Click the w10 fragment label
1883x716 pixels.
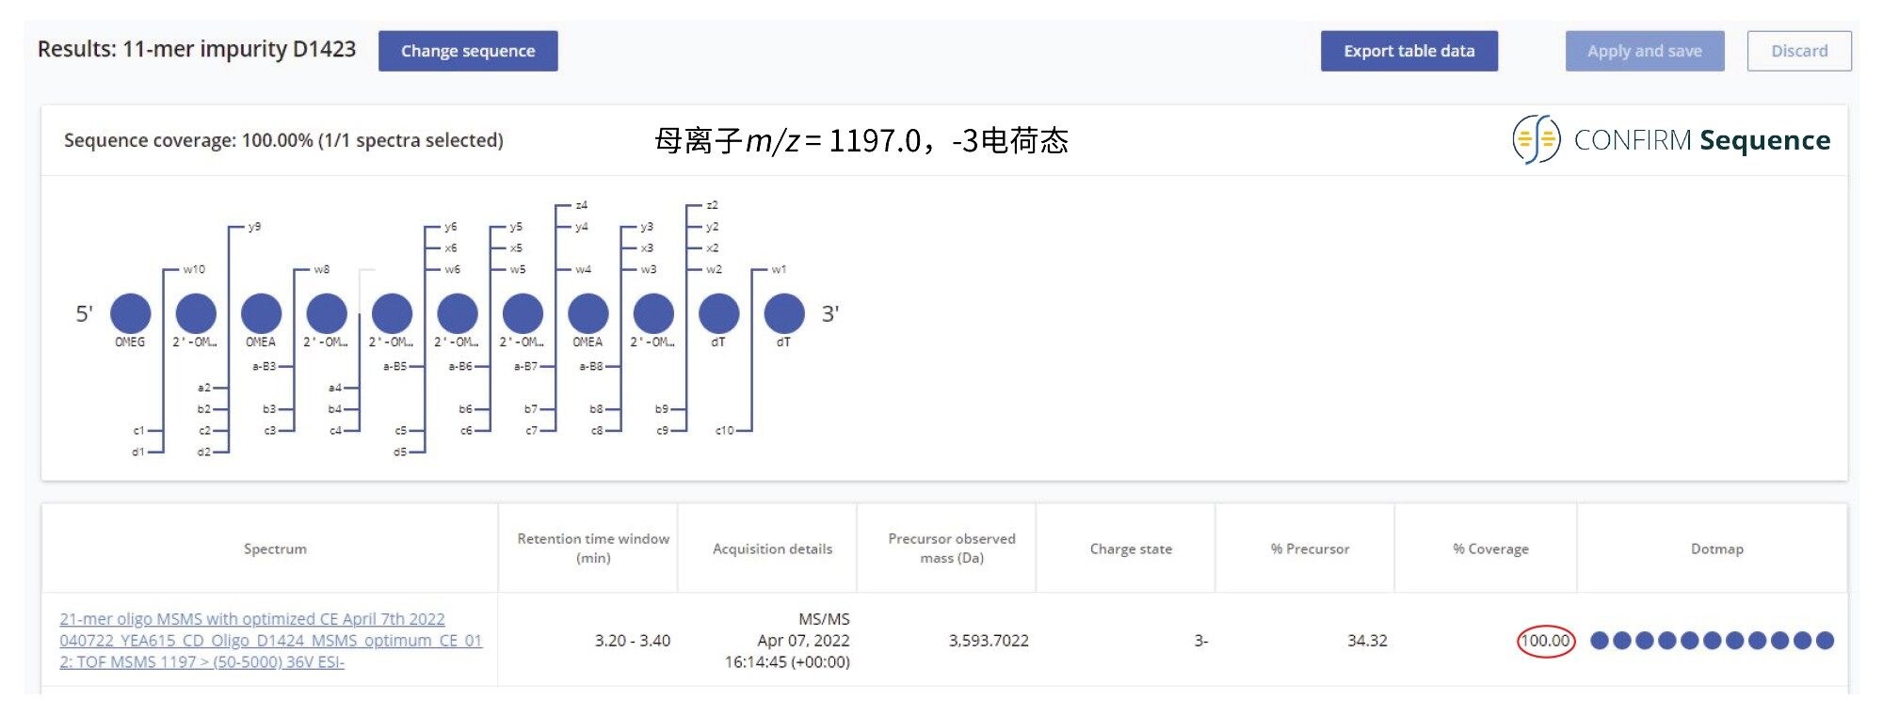[x=194, y=269]
